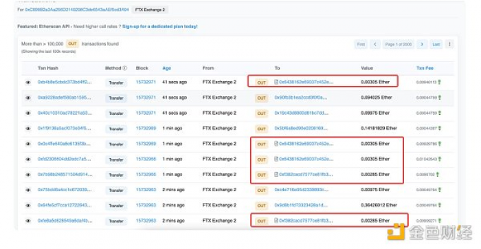Click green gas icon in the 0.36426012 Ether row
This screenshot has height=249, width=481.
[x=439, y=205]
